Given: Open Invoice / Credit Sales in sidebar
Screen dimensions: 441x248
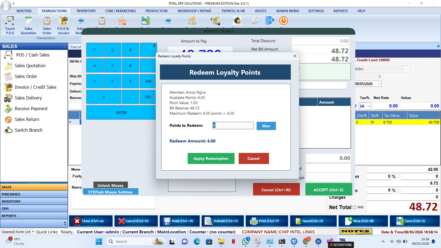Looking at the screenshot, I should coord(36,87).
